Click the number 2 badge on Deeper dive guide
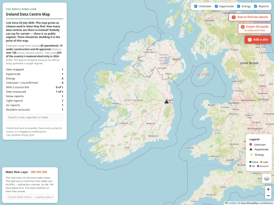 [x=243, y=27]
